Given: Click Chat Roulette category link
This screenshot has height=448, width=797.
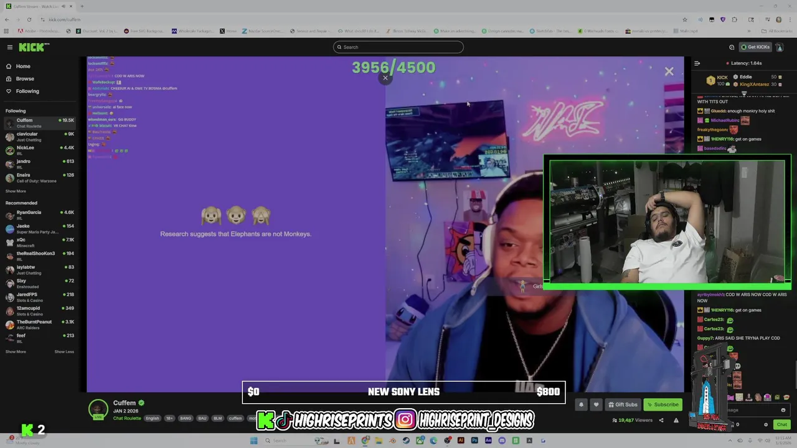Looking at the screenshot, I should pos(127,418).
